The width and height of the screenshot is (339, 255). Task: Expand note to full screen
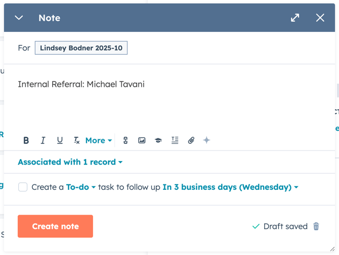295,18
